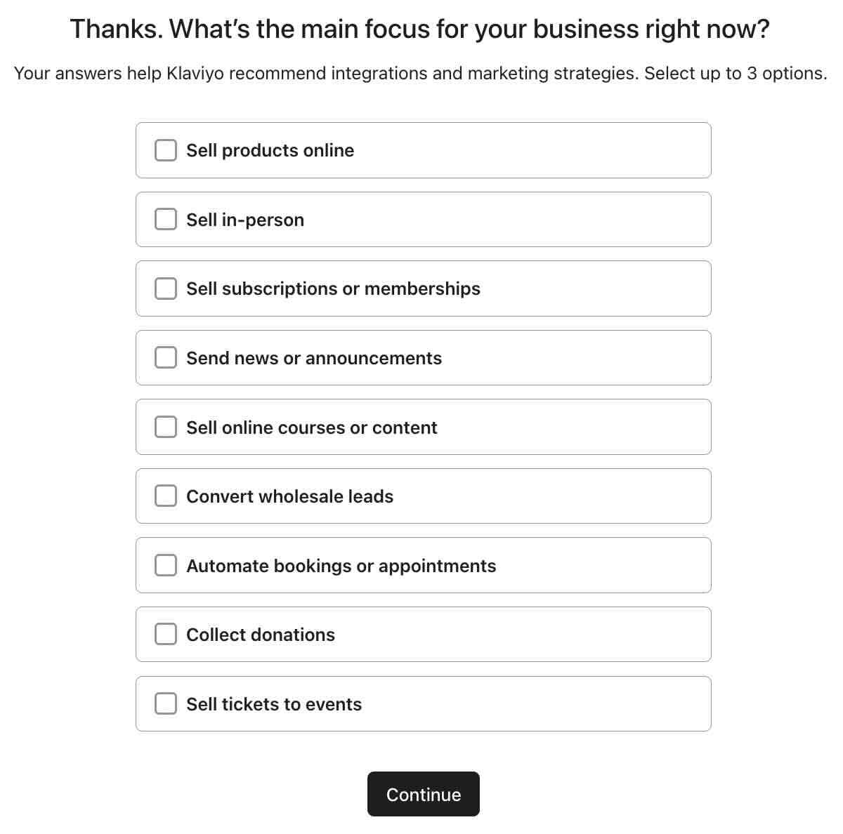This screenshot has height=834, width=843.
Task: Select the 'Sell products online' card
Action: point(423,150)
